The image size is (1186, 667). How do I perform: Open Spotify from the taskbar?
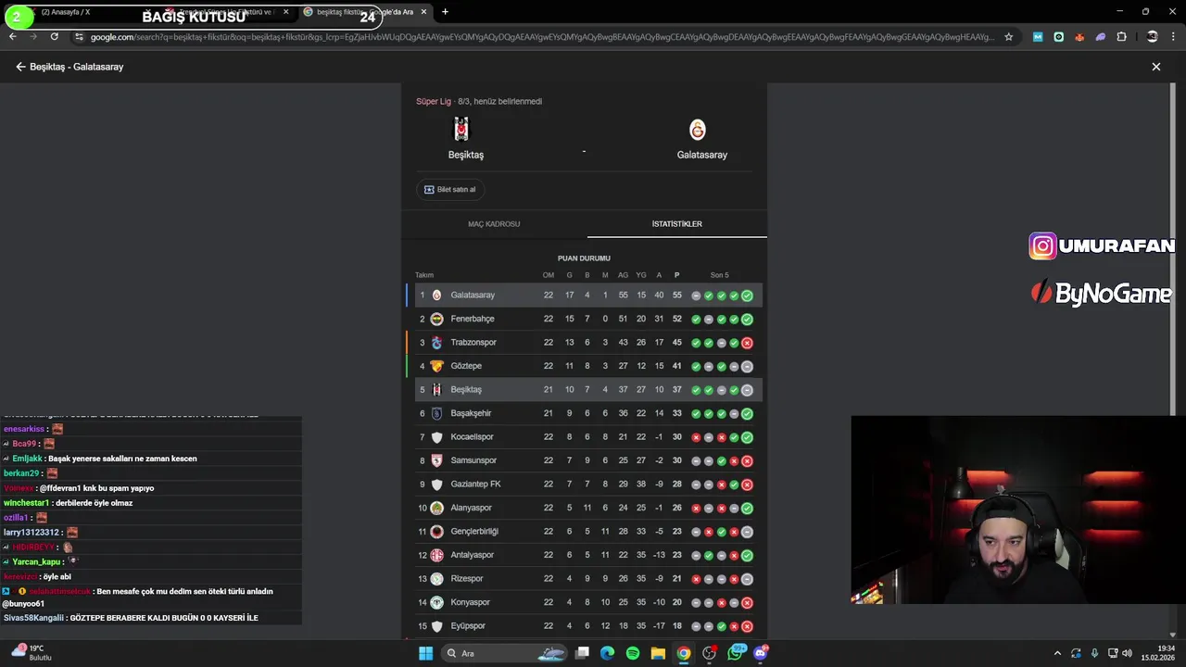(633, 653)
